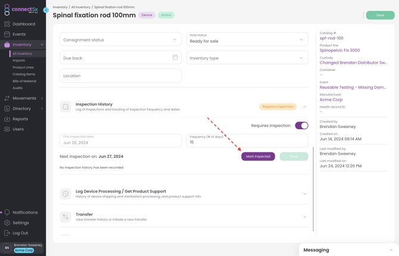
Task: Click the Events calendar icon
Action: [7, 35]
